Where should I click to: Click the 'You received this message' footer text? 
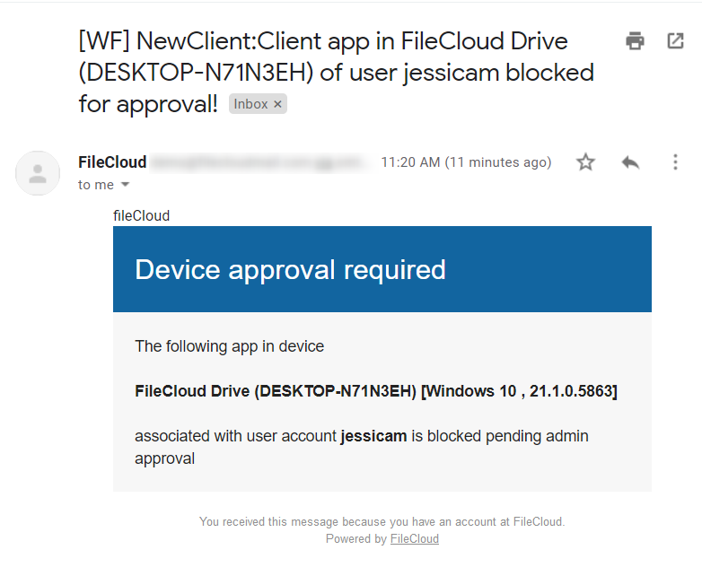[x=382, y=521]
